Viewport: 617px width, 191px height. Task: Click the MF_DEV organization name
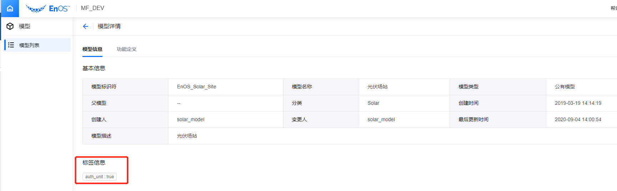click(x=92, y=8)
